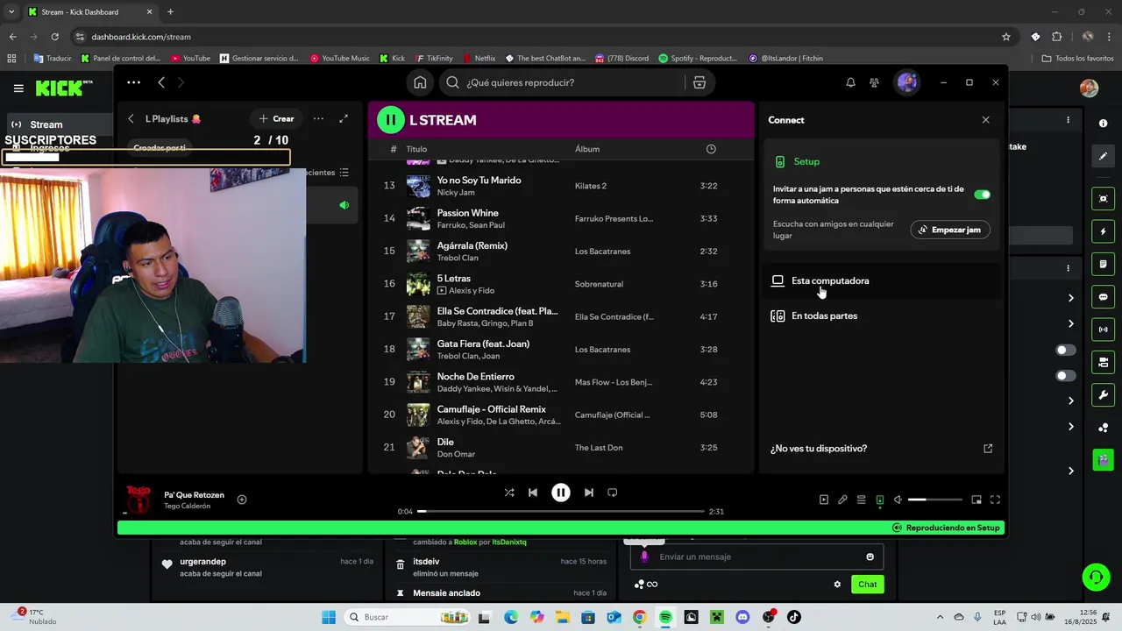Click the Connect to a device icon
The height and width of the screenshot is (631, 1122).
879,500
